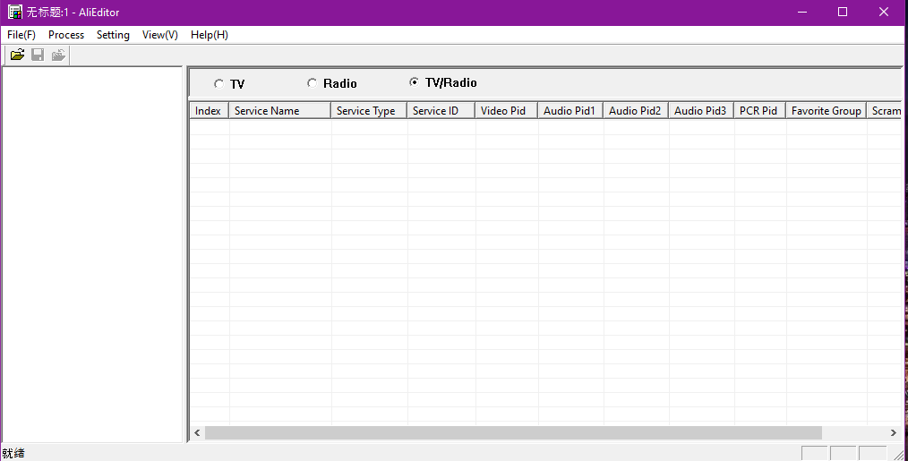Click the horizontal scrollbar right arrow

[x=893, y=432]
